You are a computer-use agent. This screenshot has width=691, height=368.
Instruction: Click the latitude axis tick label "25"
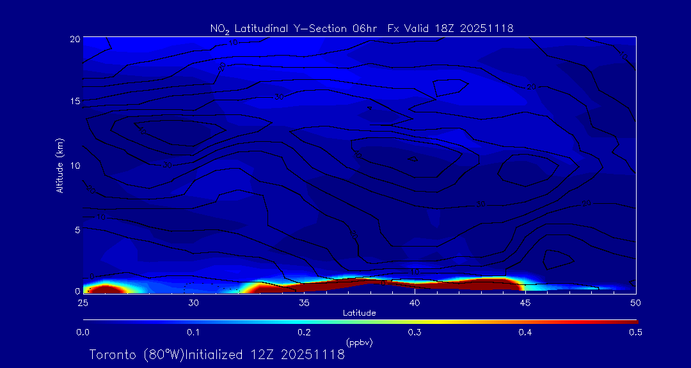point(83,303)
